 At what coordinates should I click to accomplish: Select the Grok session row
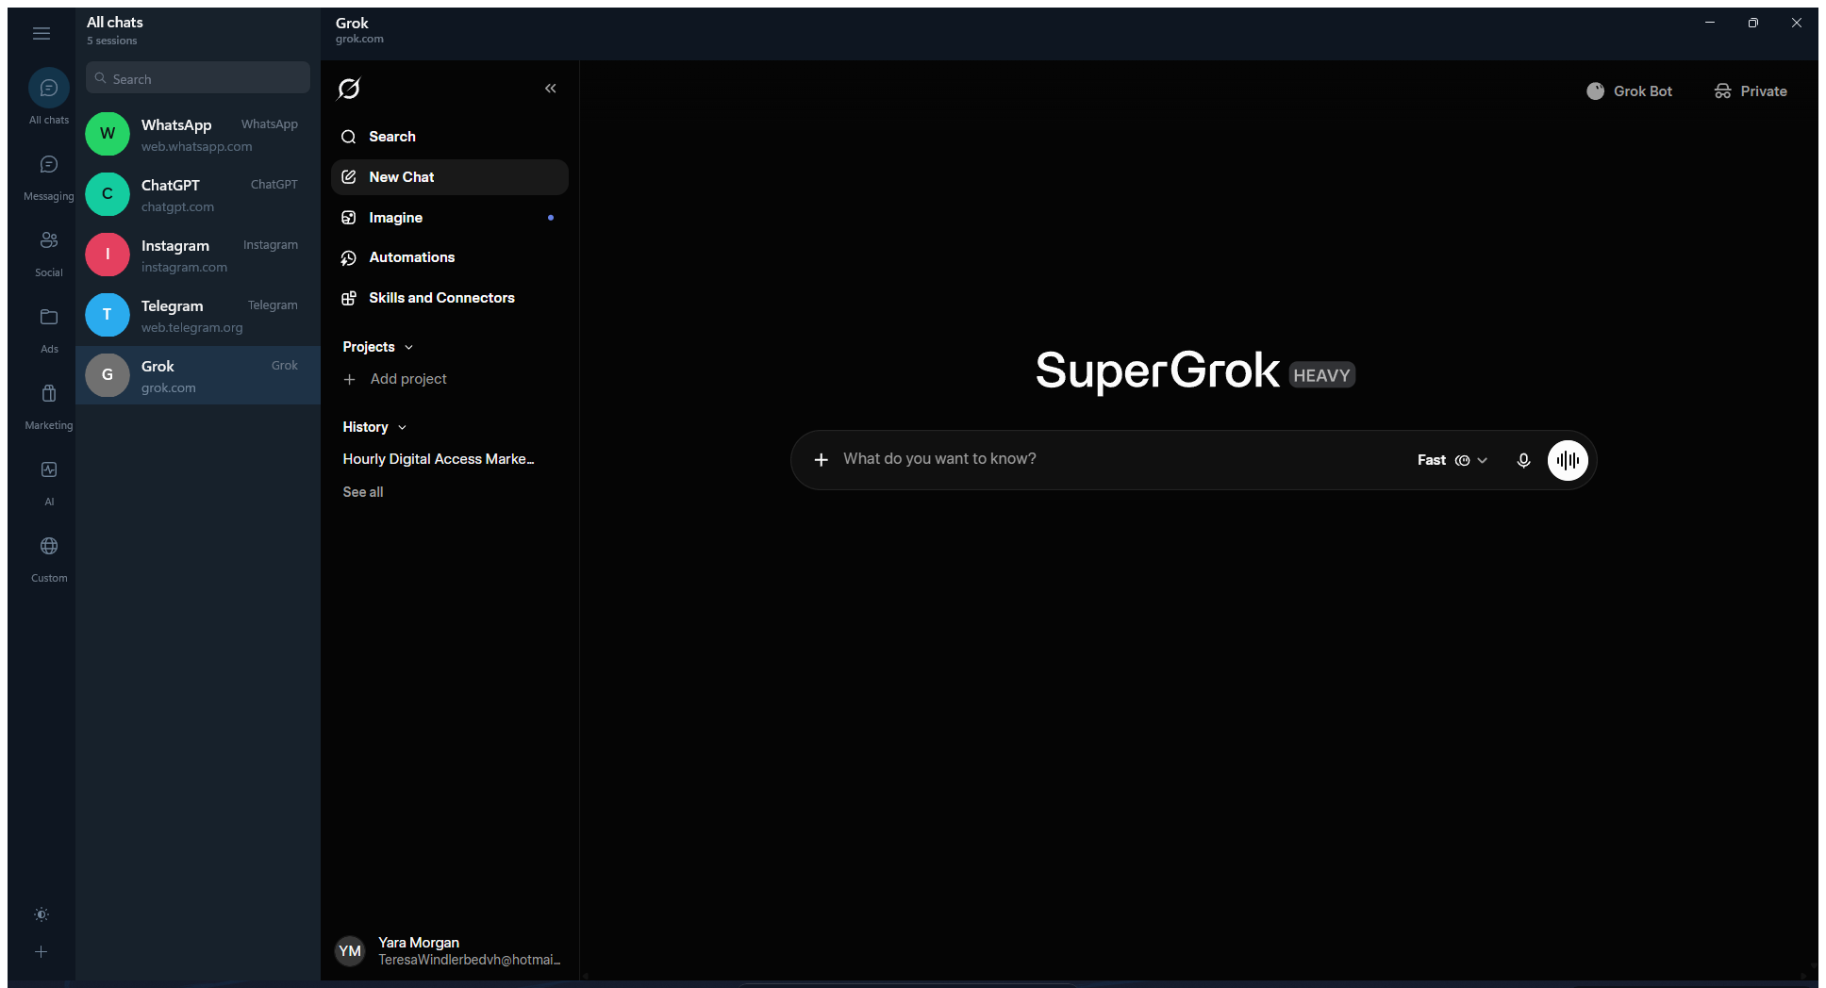pyautogui.click(x=198, y=375)
